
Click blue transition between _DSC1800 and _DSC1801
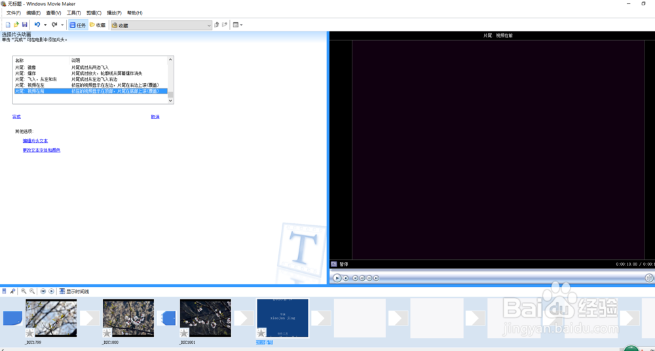tap(166, 318)
